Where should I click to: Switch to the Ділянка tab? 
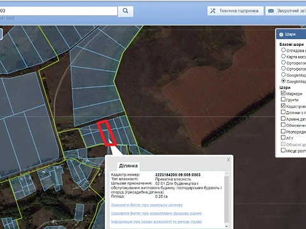click(128, 166)
